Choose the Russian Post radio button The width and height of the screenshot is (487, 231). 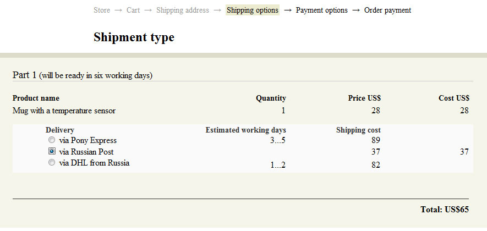52,151
